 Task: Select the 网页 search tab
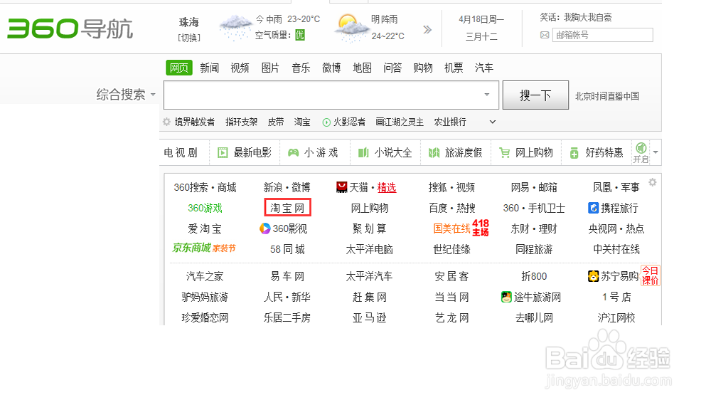(x=179, y=68)
